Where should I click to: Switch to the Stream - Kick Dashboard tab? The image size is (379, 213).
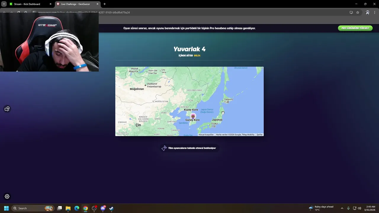point(27,4)
